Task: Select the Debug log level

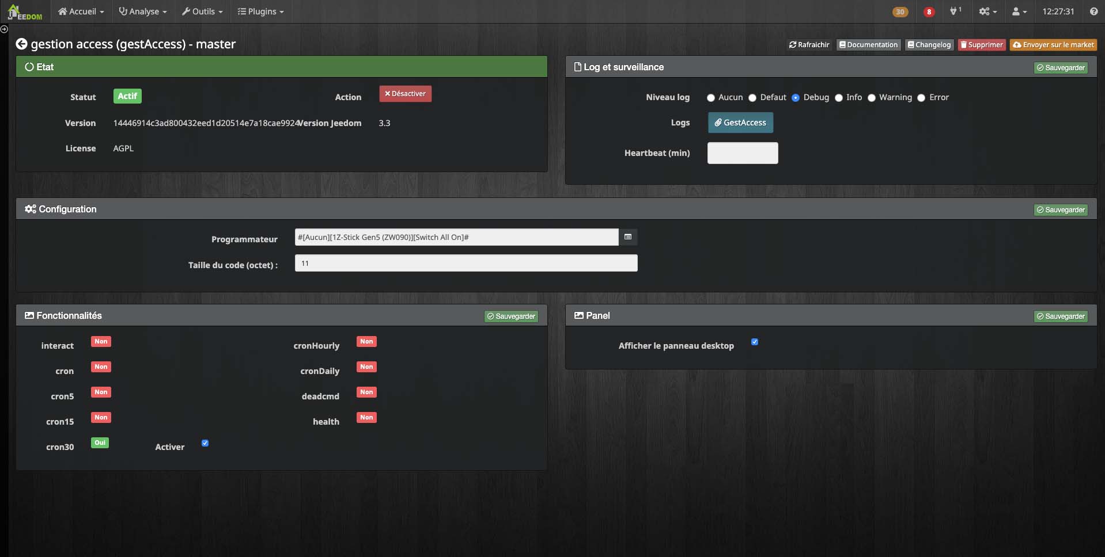Action: [796, 98]
